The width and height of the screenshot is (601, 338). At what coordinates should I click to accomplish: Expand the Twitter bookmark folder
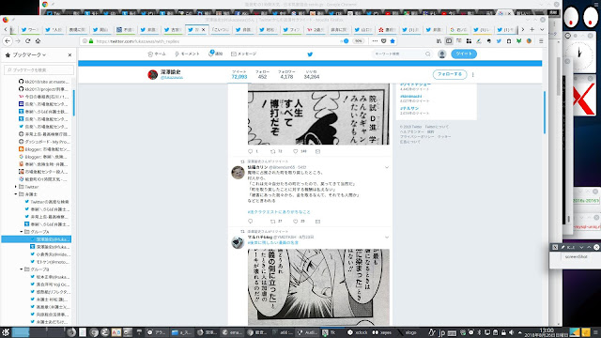point(16,187)
